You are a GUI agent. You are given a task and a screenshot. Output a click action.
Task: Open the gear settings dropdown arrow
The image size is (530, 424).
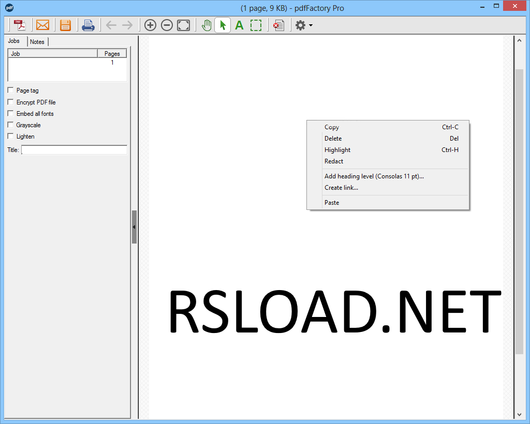[311, 25]
